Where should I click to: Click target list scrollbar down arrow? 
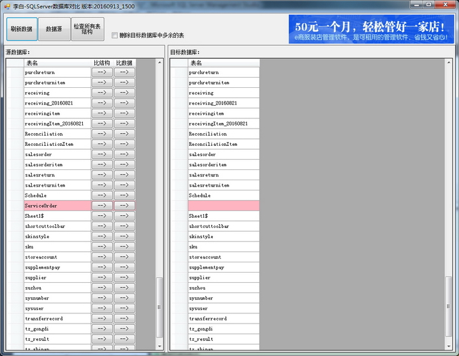click(x=448, y=346)
